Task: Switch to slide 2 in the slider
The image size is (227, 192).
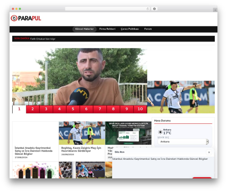Action: point(33,109)
